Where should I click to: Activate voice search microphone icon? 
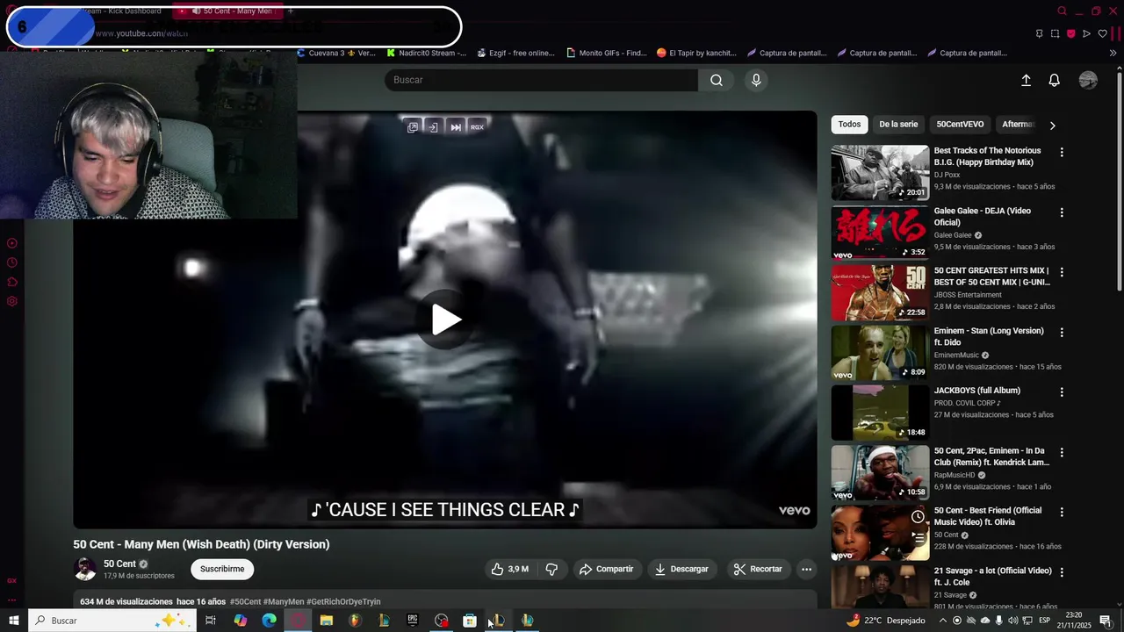[x=756, y=80]
